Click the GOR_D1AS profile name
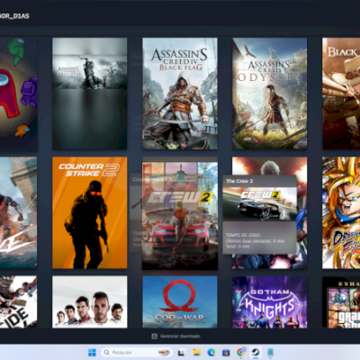The image size is (360, 360). 14,16
